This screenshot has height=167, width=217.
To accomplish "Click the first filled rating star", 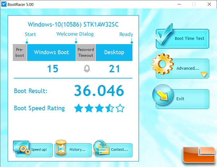I will coord(78,108).
